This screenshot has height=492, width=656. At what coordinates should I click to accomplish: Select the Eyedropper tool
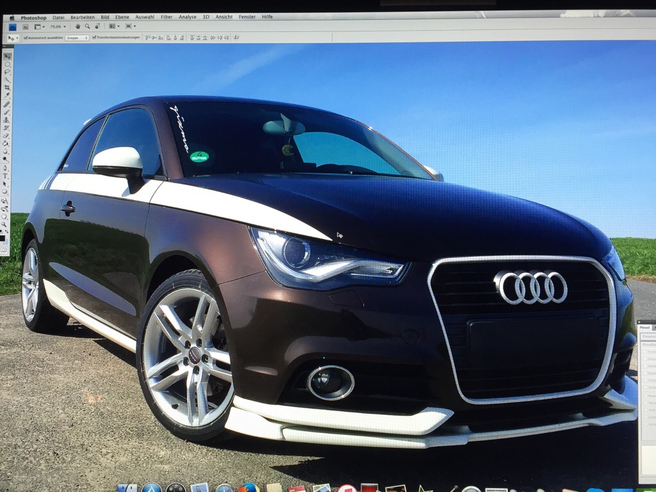(7, 95)
